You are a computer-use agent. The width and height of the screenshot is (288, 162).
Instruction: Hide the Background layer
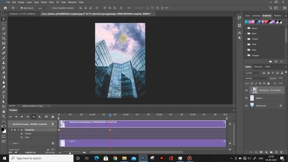(247, 106)
